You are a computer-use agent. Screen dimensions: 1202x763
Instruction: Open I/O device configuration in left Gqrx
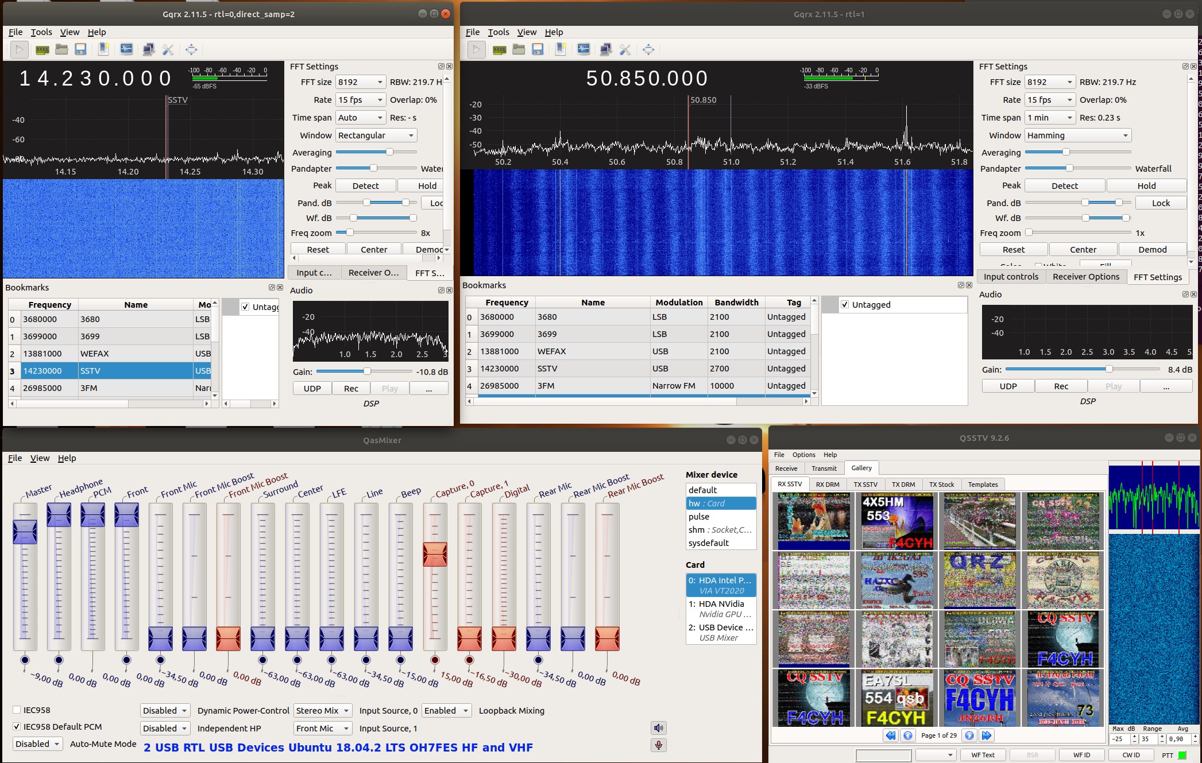(x=42, y=49)
